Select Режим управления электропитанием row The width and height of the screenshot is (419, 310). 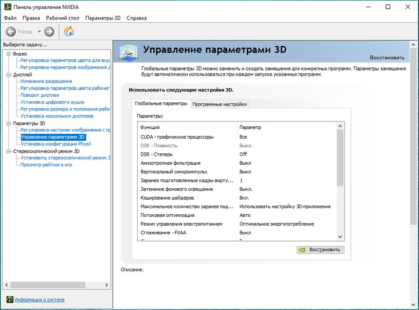[x=237, y=224]
